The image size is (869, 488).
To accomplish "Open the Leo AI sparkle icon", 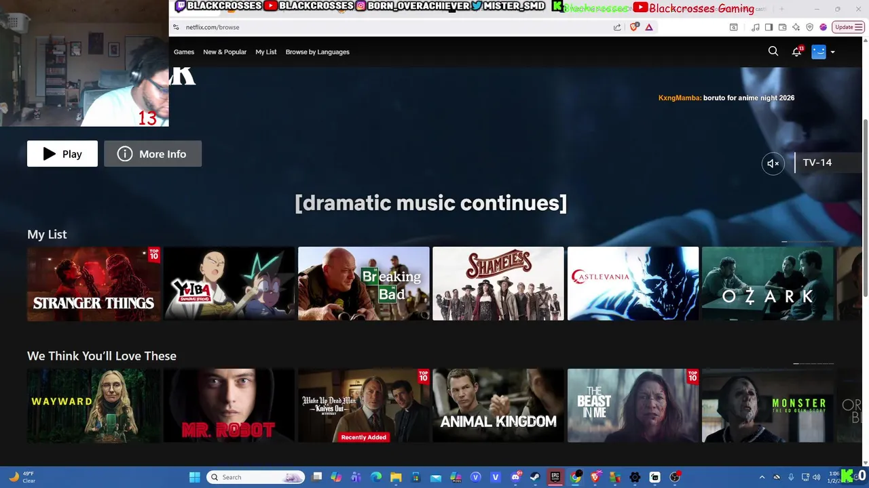I will (x=796, y=27).
